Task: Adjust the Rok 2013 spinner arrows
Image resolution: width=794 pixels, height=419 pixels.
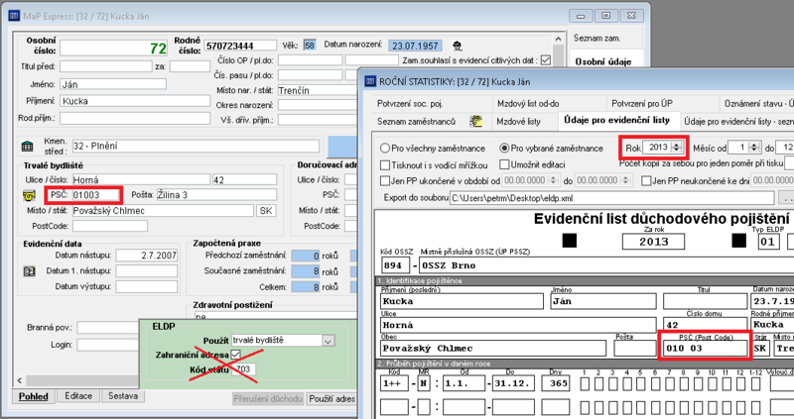Action: point(677,147)
